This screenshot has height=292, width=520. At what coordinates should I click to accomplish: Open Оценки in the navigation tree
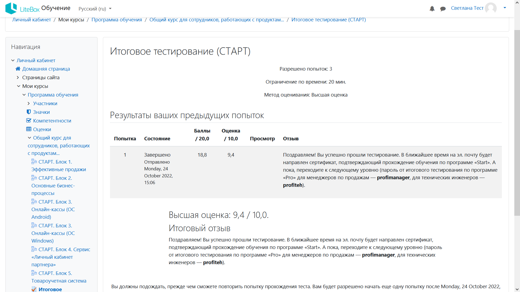[x=42, y=129]
